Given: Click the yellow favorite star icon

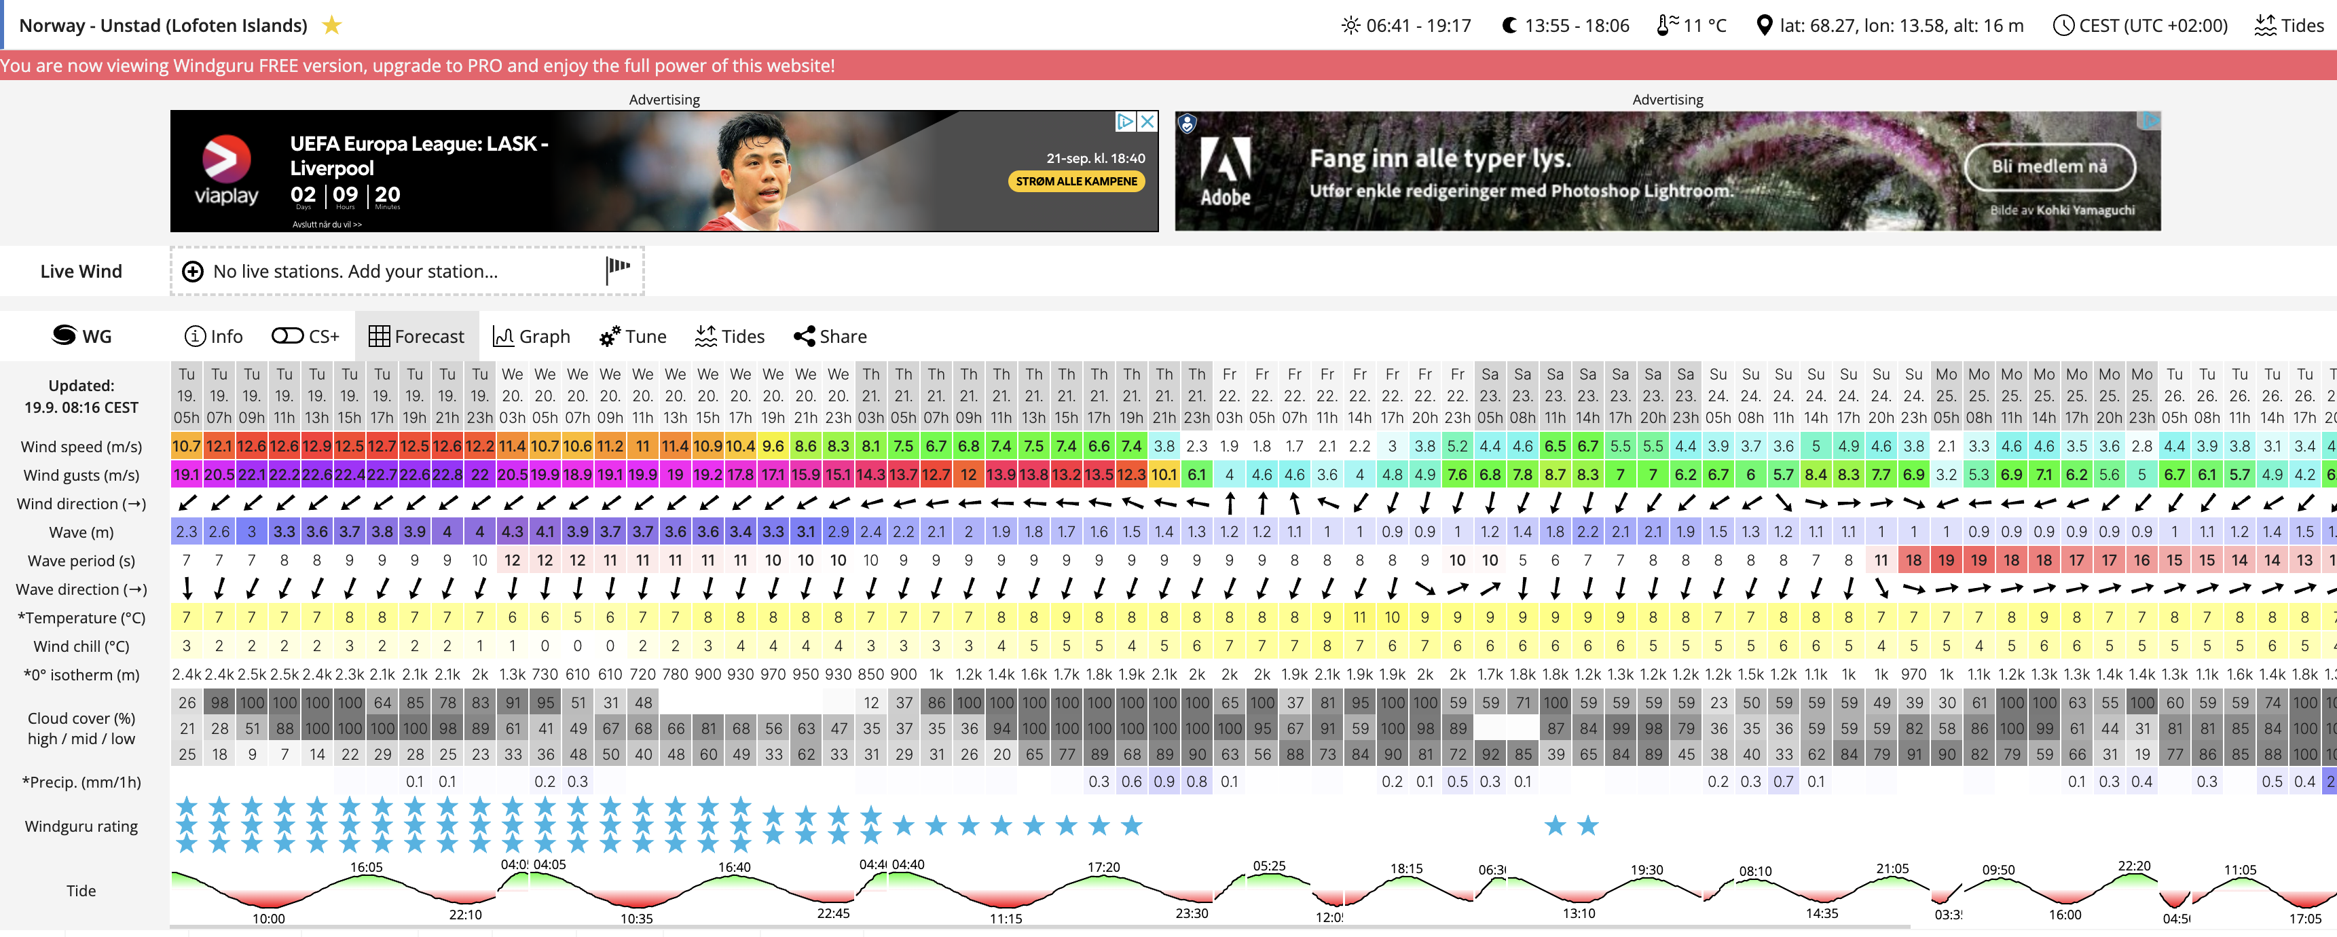Looking at the screenshot, I should tap(332, 25).
